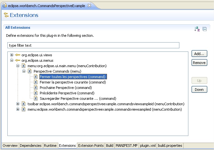Select the eclipse.workbench.CommandsPerspectiveExample editor tab
Image resolution: width=214 pixels, height=150 pixels.
coord(46,6)
